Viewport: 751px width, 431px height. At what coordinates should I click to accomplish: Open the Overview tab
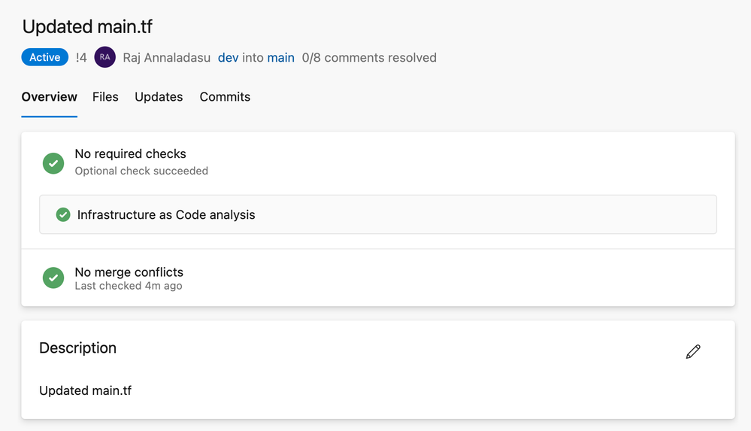click(x=50, y=97)
